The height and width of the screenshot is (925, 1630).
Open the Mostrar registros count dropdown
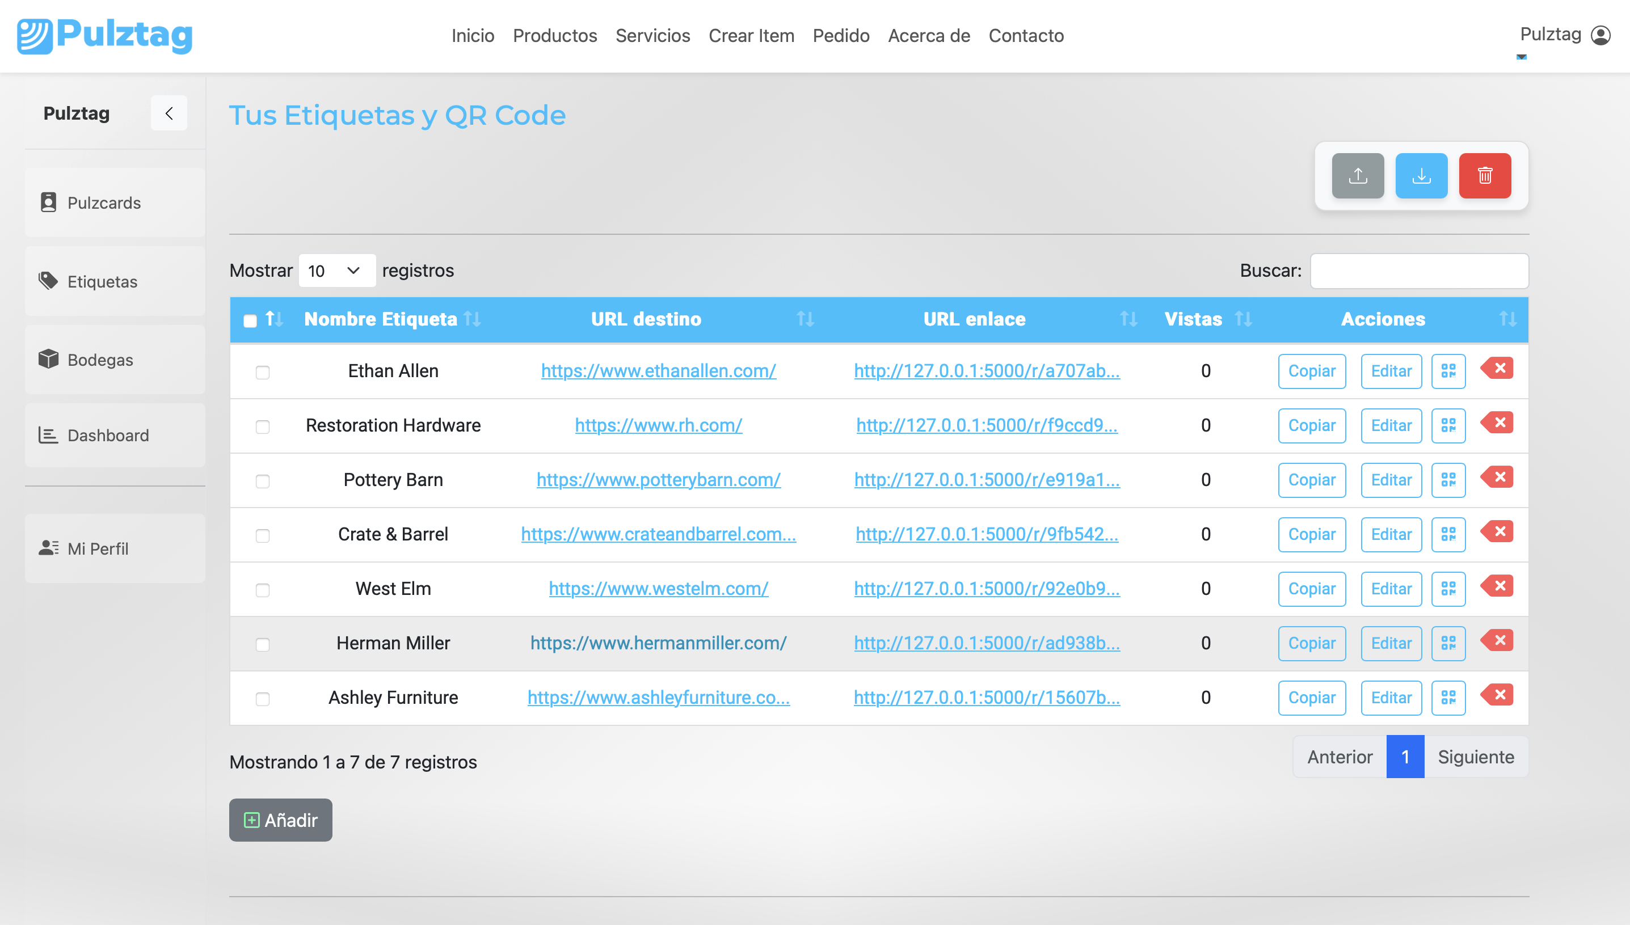(x=337, y=271)
